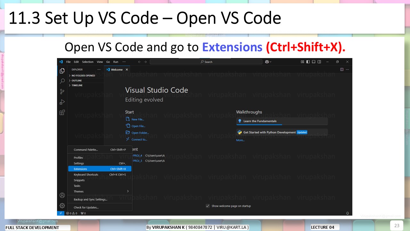Image resolution: width=410 pixels, height=231 pixels.
Task: Click the New File link
Action: (138, 119)
